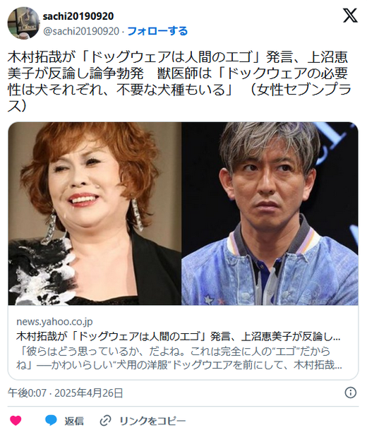Screen dimensions: 367x430
Task: Click the chain link copy icon
Action: 106,420
